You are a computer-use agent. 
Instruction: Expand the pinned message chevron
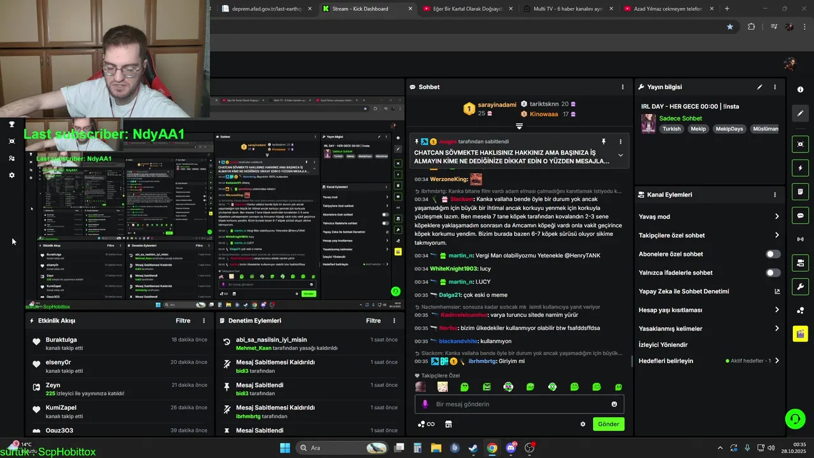coord(621,155)
